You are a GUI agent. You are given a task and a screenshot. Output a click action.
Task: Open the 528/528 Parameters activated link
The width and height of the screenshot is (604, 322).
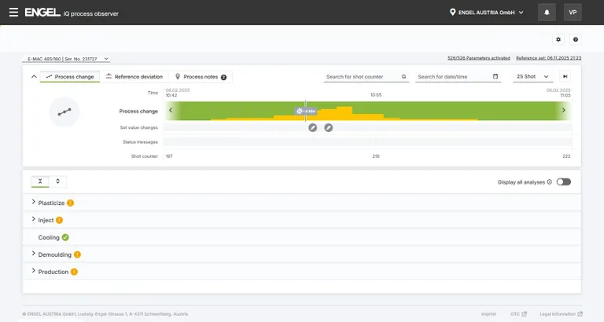pyautogui.click(x=478, y=58)
